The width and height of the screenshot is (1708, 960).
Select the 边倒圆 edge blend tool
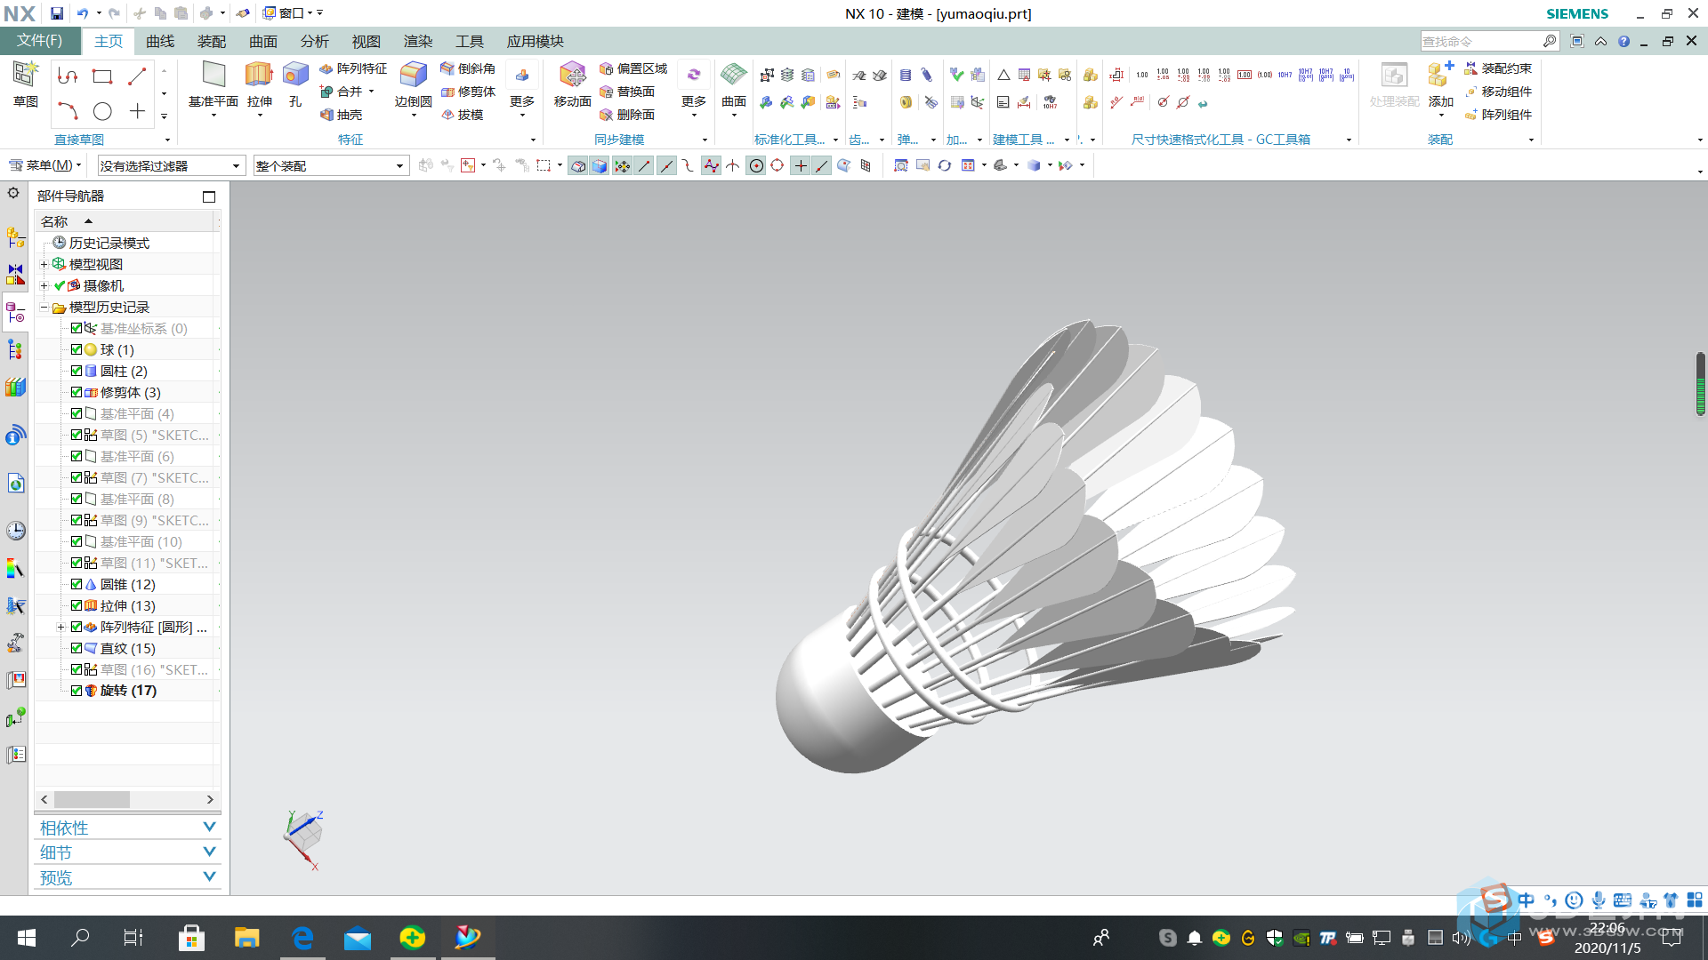coord(413,84)
